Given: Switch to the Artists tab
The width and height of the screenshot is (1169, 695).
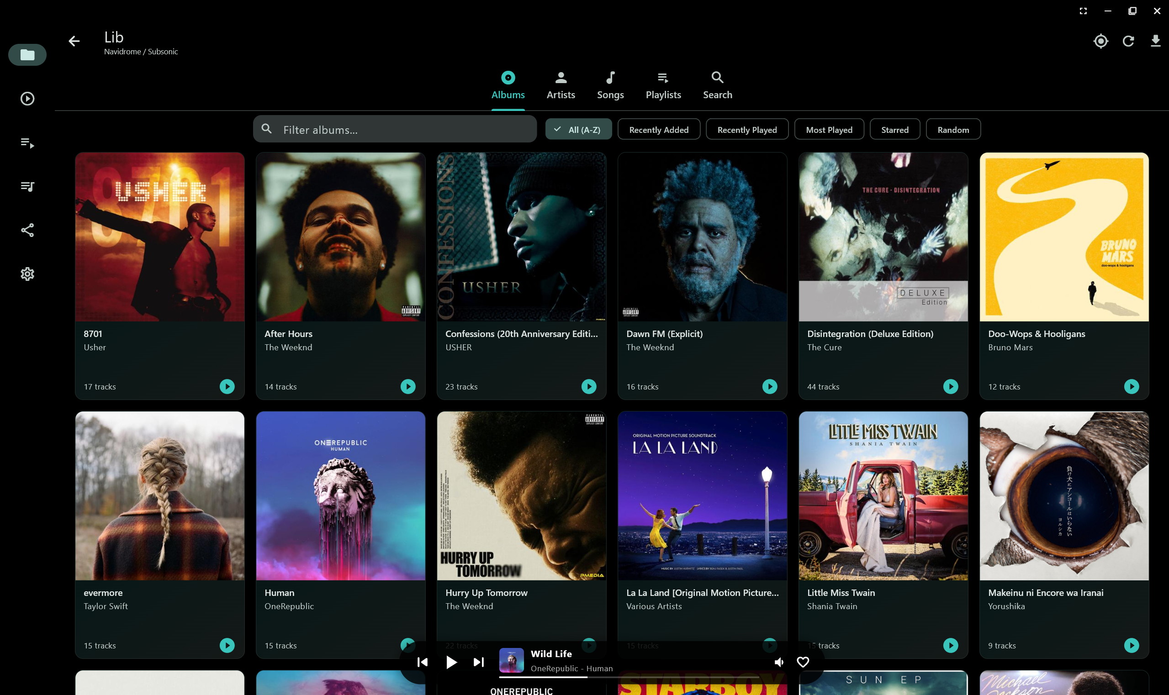Looking at the screenshot, I should 561,86.
